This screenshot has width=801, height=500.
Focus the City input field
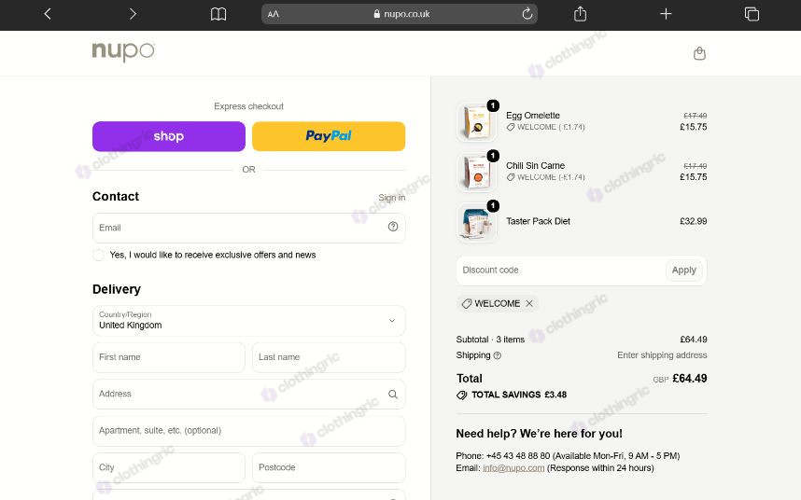pyautogui.click(x=169, y=467)
